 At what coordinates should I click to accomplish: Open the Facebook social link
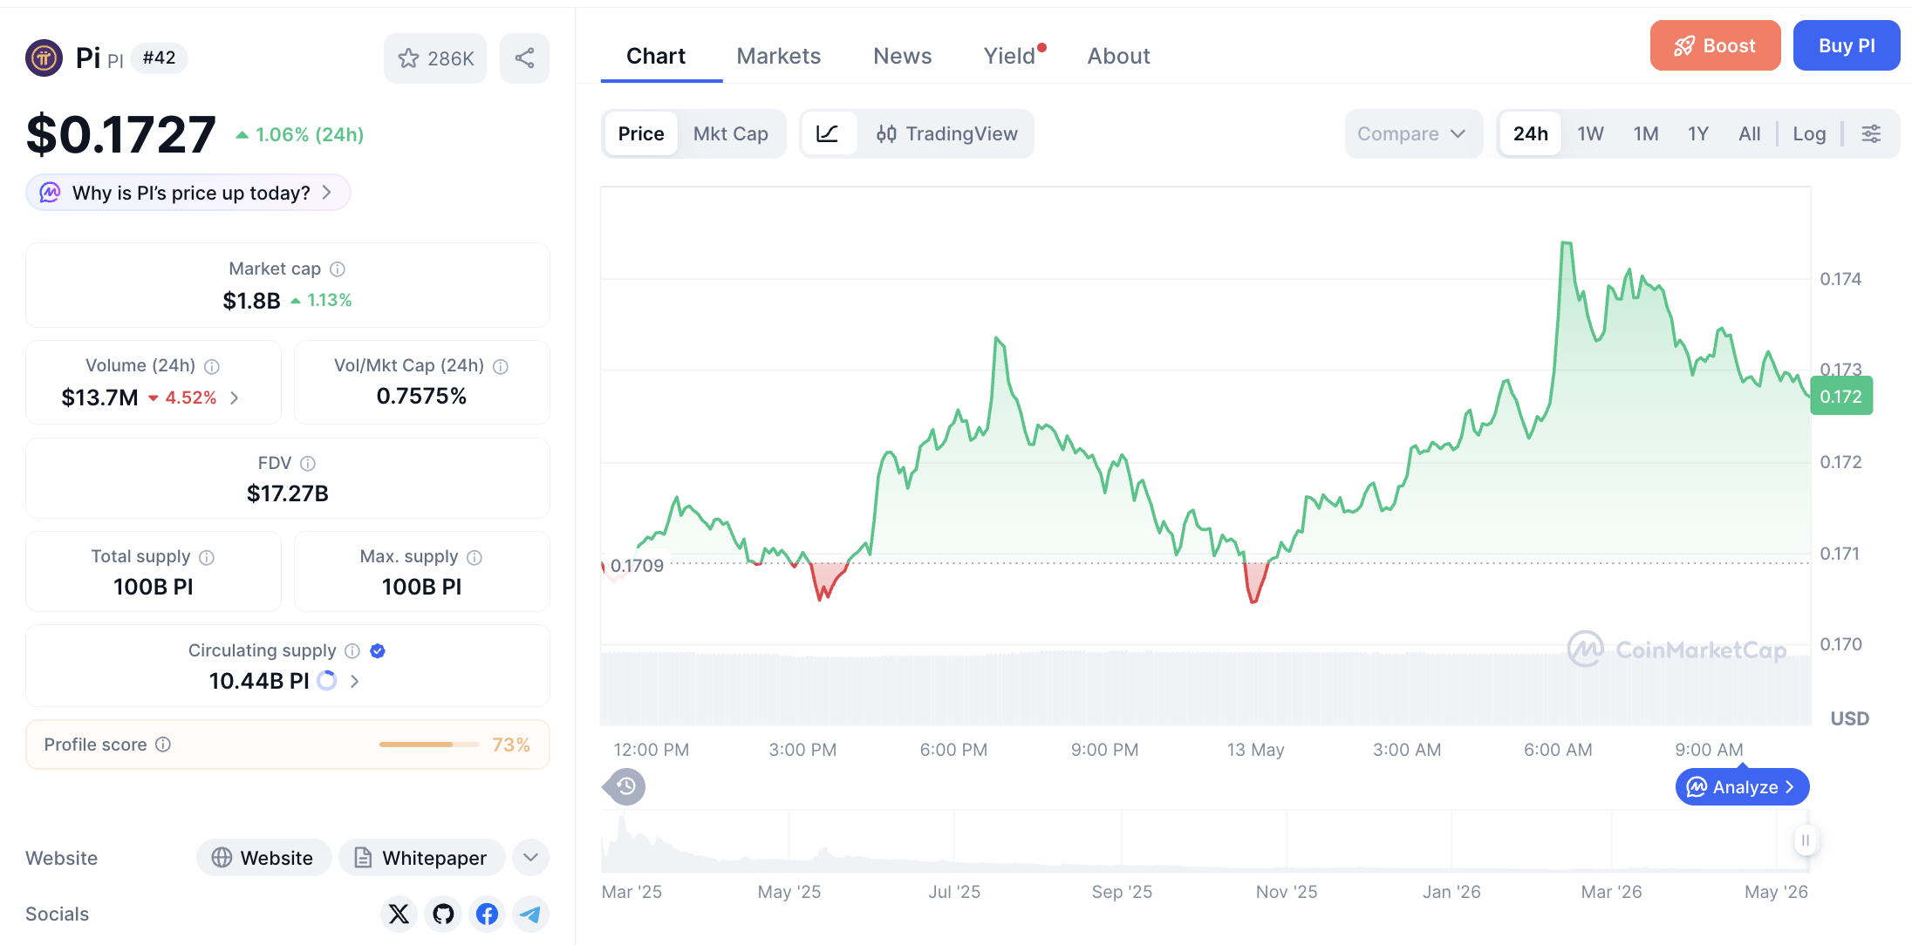pyautogui.click(x=487, y=914)
